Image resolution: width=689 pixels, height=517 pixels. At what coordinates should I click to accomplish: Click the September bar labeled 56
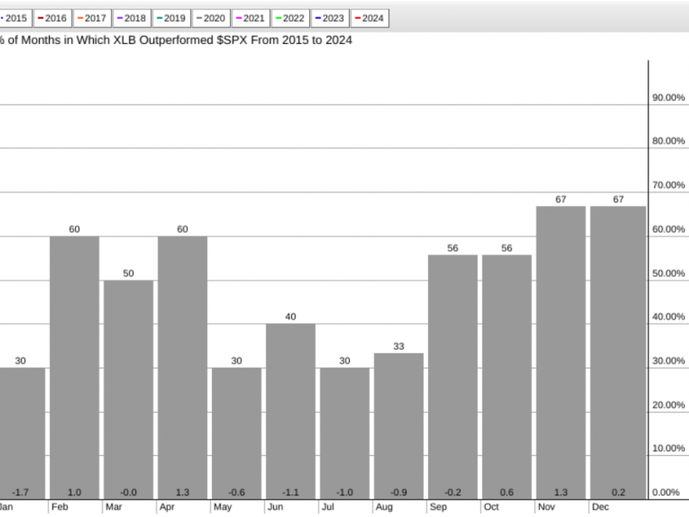[x=453, y=377]
